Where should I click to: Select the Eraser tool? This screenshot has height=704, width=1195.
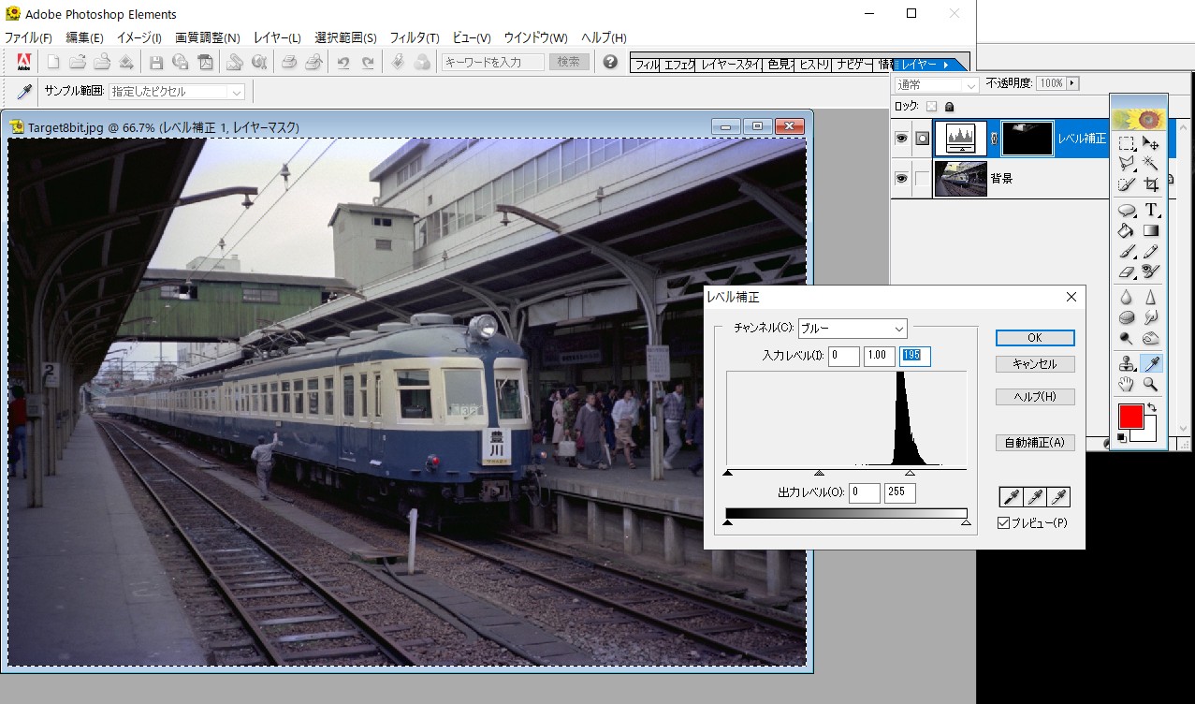point(1127,271)
